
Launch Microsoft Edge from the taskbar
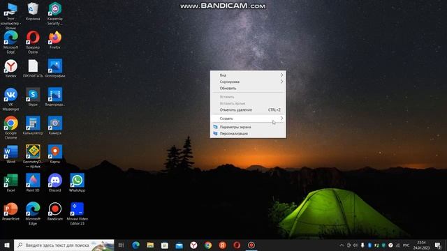tap(136, 245)
